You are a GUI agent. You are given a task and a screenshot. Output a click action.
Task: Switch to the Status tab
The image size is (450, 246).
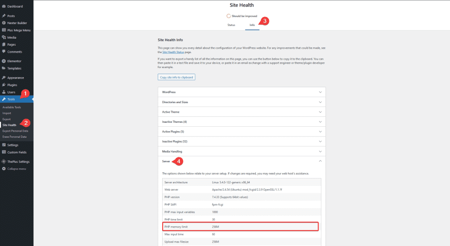coord(231,25)
